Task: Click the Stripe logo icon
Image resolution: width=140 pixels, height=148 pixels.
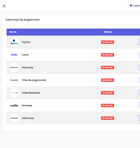Action: click(x=14, y=55)
